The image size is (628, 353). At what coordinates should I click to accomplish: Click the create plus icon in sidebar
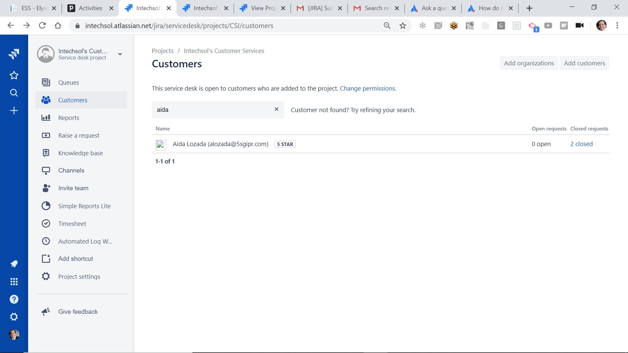click(14, 110)
